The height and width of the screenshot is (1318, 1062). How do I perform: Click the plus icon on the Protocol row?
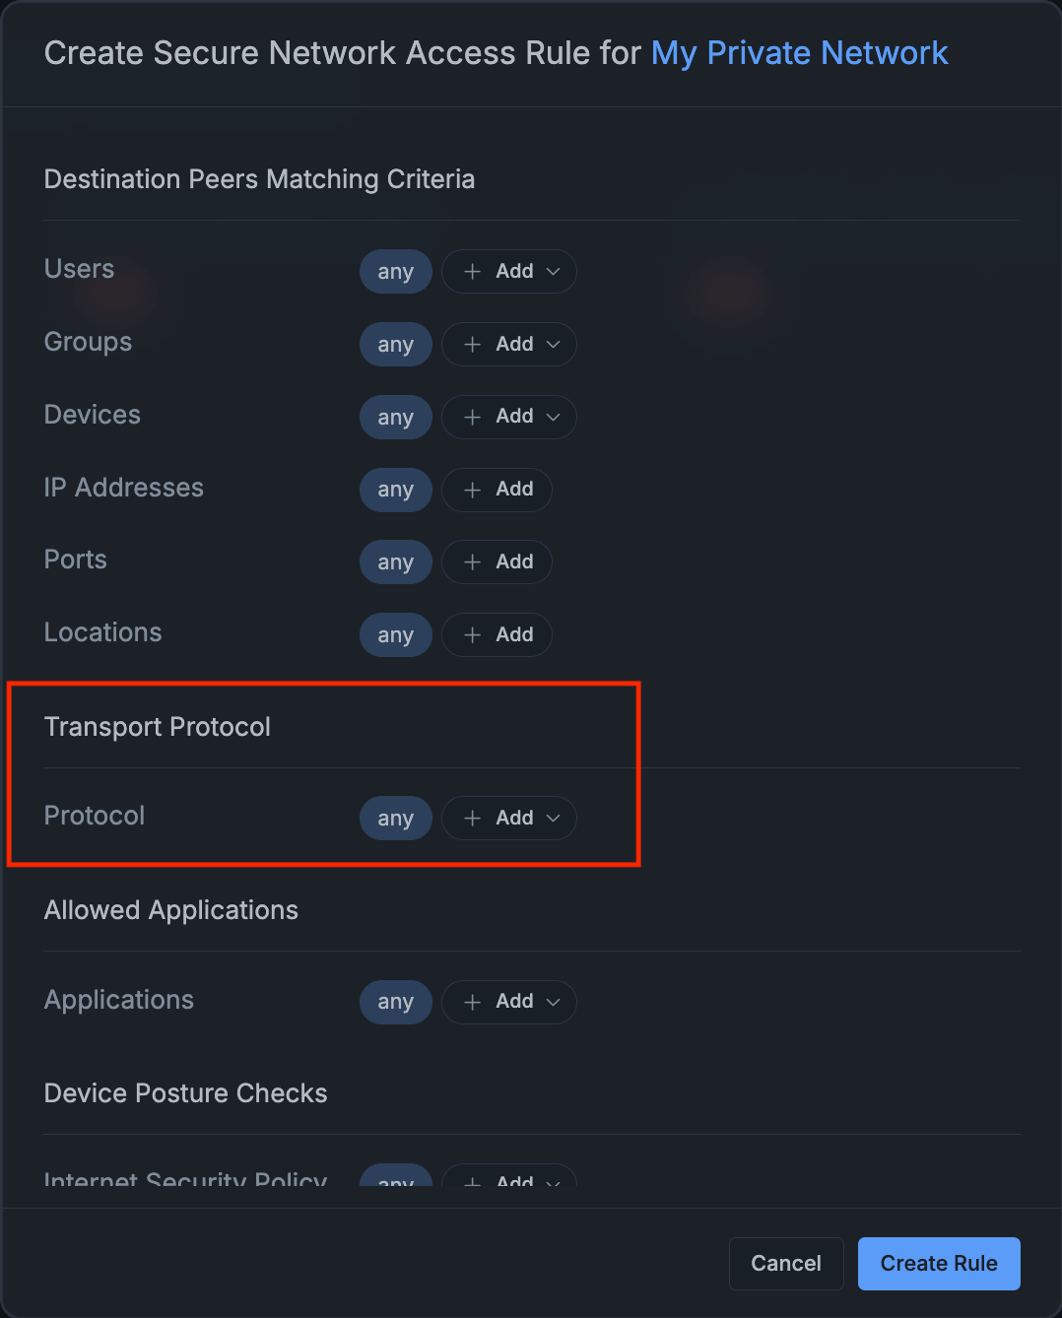pos(471,818)
